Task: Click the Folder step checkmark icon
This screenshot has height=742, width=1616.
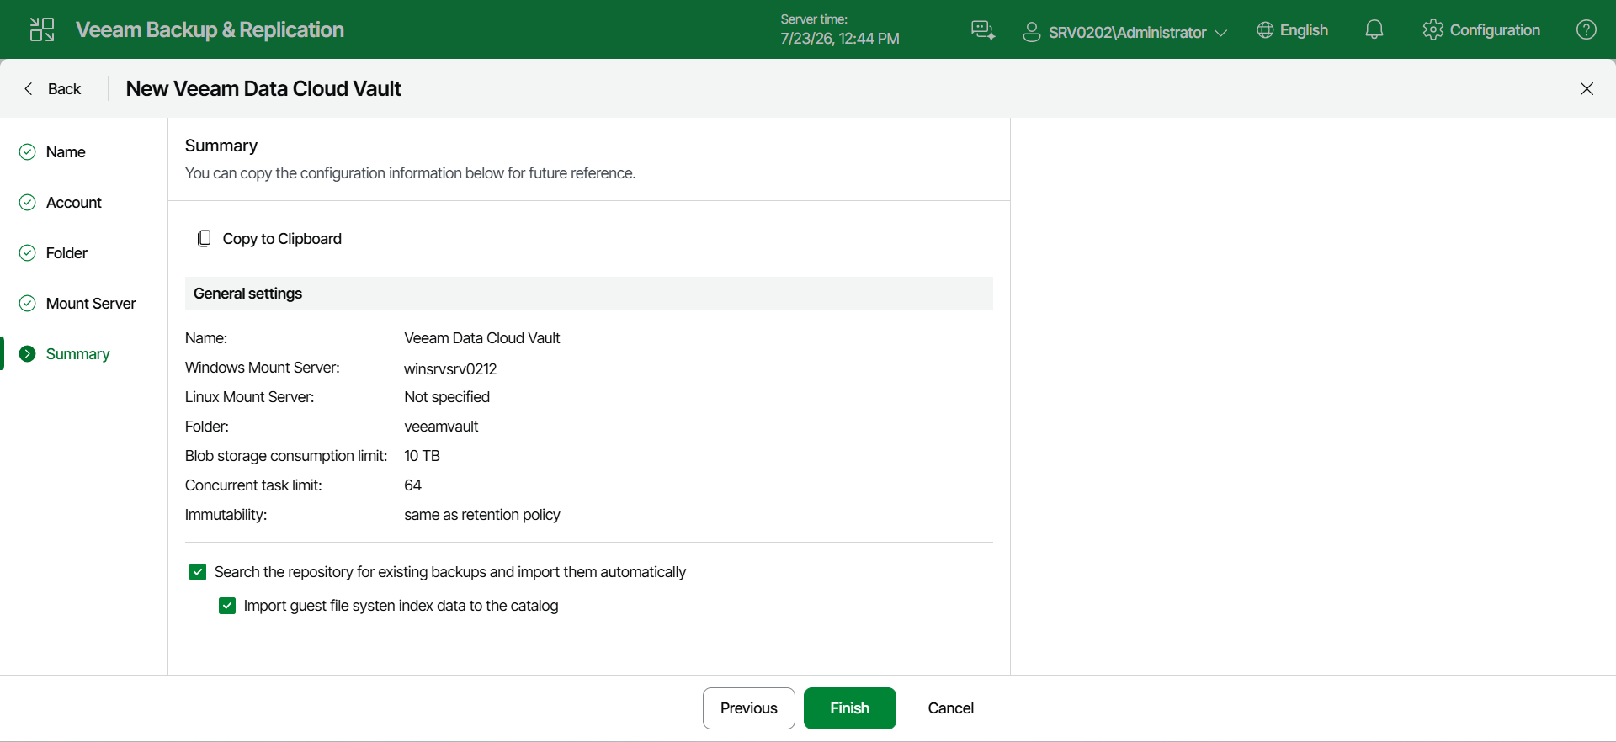Action: coord(28,252)
